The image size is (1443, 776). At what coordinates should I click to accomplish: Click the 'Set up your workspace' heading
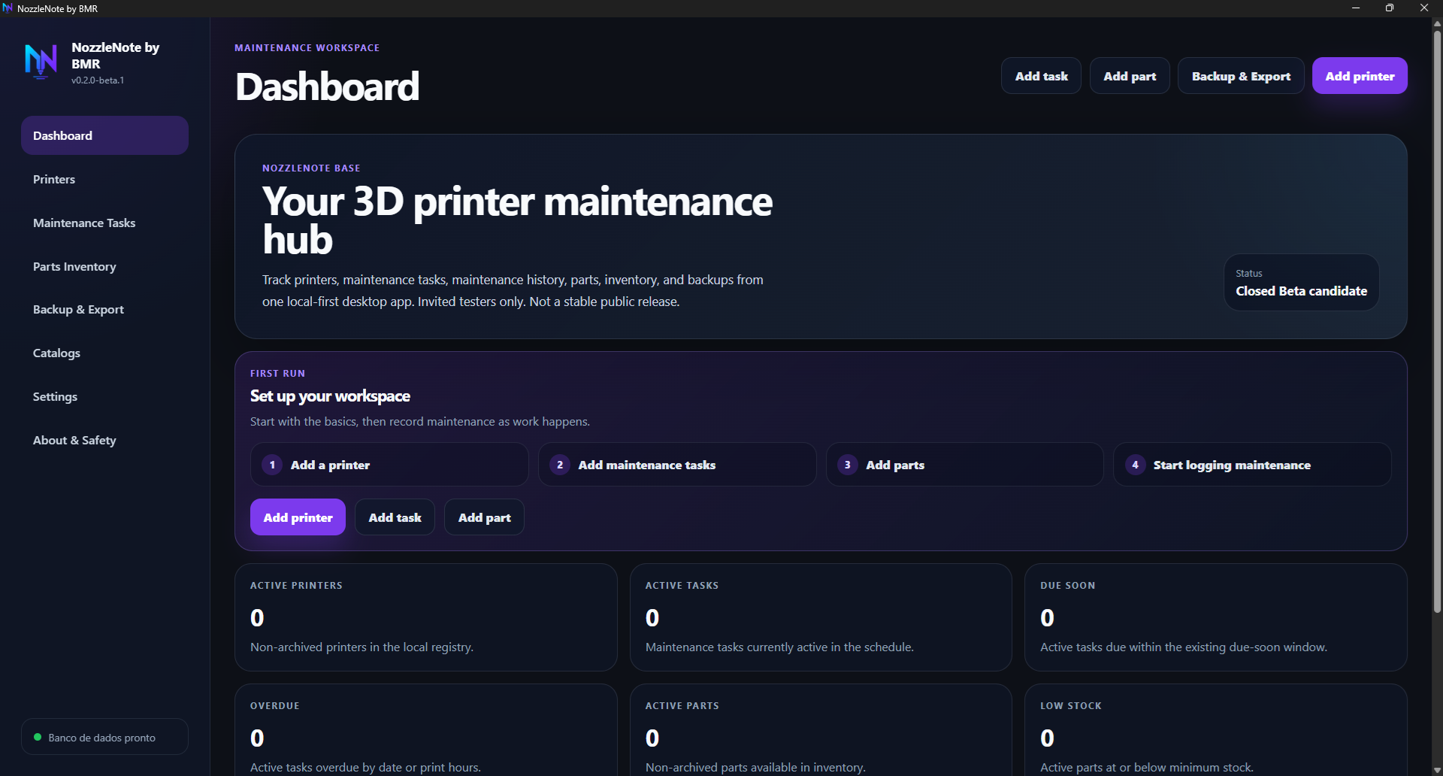coord(330,396)
